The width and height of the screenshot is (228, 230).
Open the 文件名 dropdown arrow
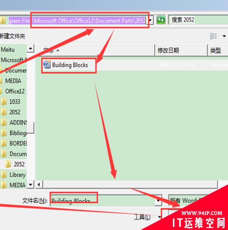(158, 200)
